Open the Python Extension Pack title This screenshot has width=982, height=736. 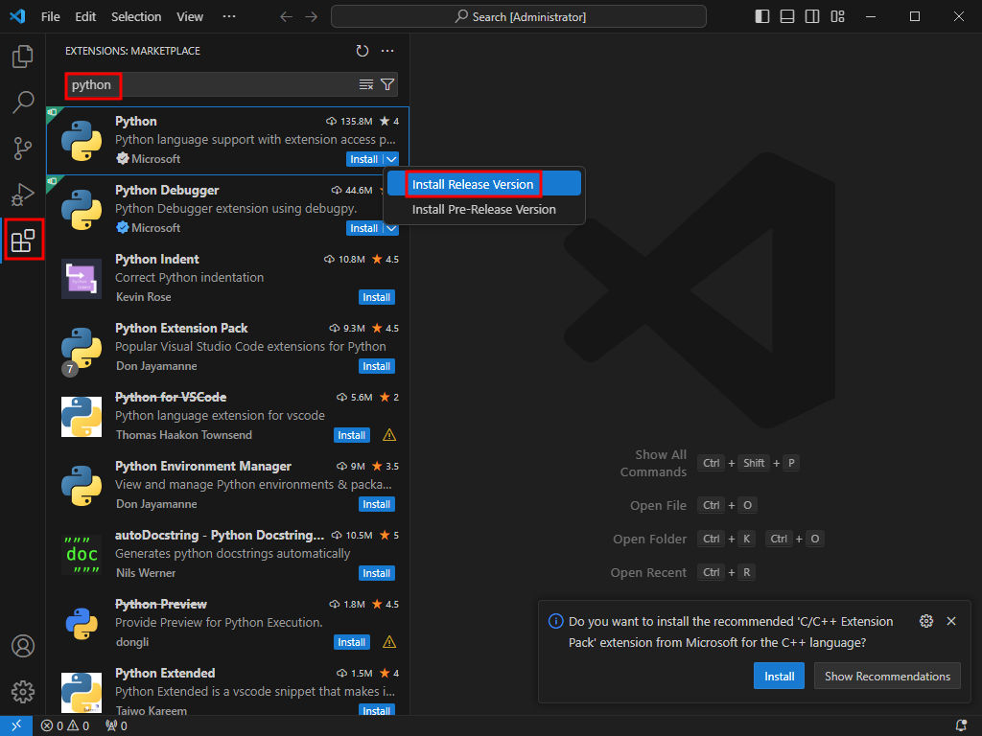181,328
